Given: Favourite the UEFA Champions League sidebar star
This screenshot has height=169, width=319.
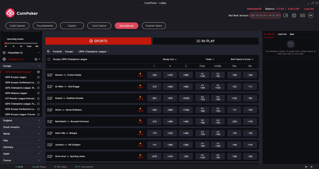Looking at the screenshot, I should [x=38, y=72].
